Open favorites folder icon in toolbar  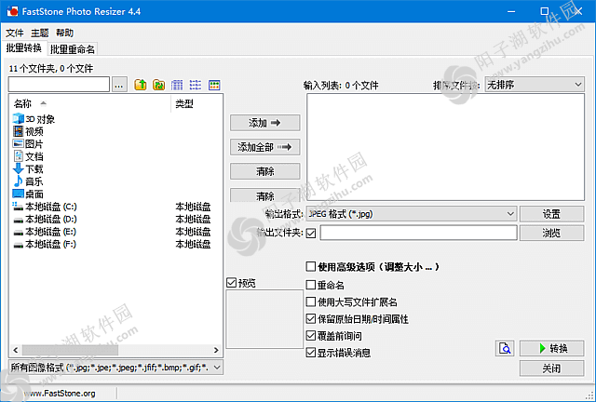click(x=158, y=85)
